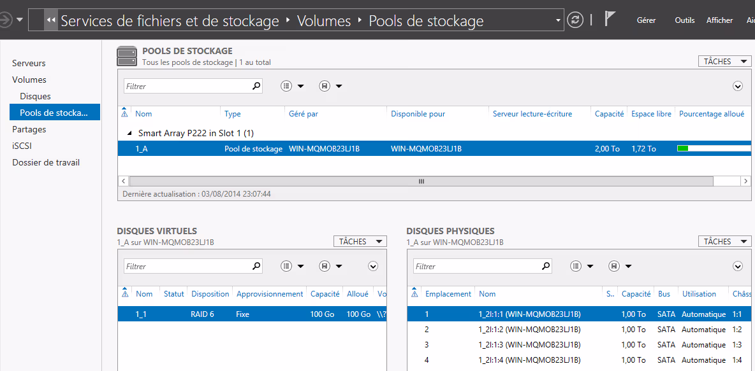Click list view options icon in Pools de stockage

(286, 86)
